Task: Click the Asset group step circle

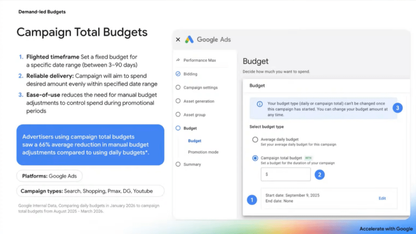Action: tap(178, 115)
